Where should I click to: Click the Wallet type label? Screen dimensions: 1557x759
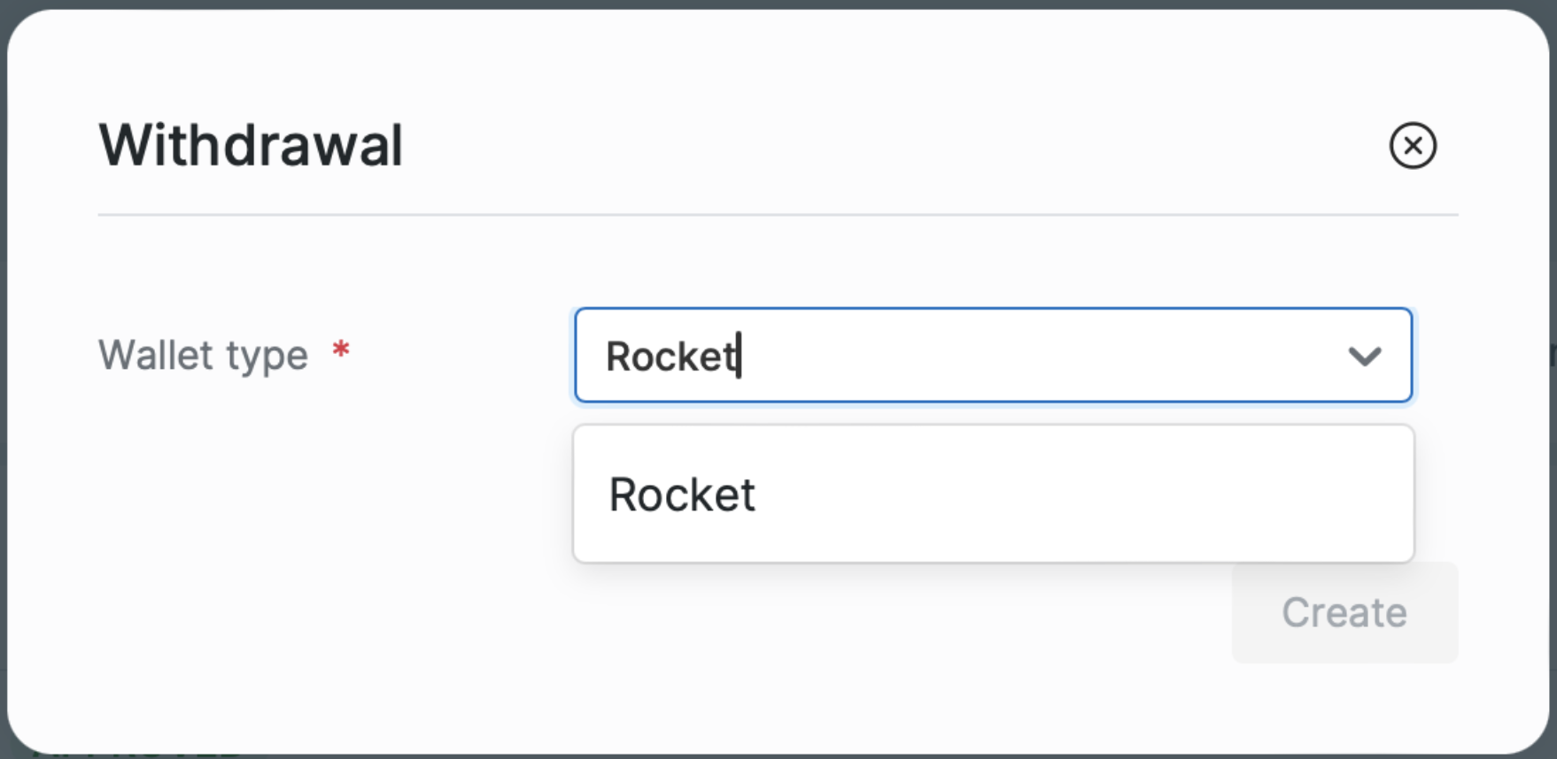(203, 356)
